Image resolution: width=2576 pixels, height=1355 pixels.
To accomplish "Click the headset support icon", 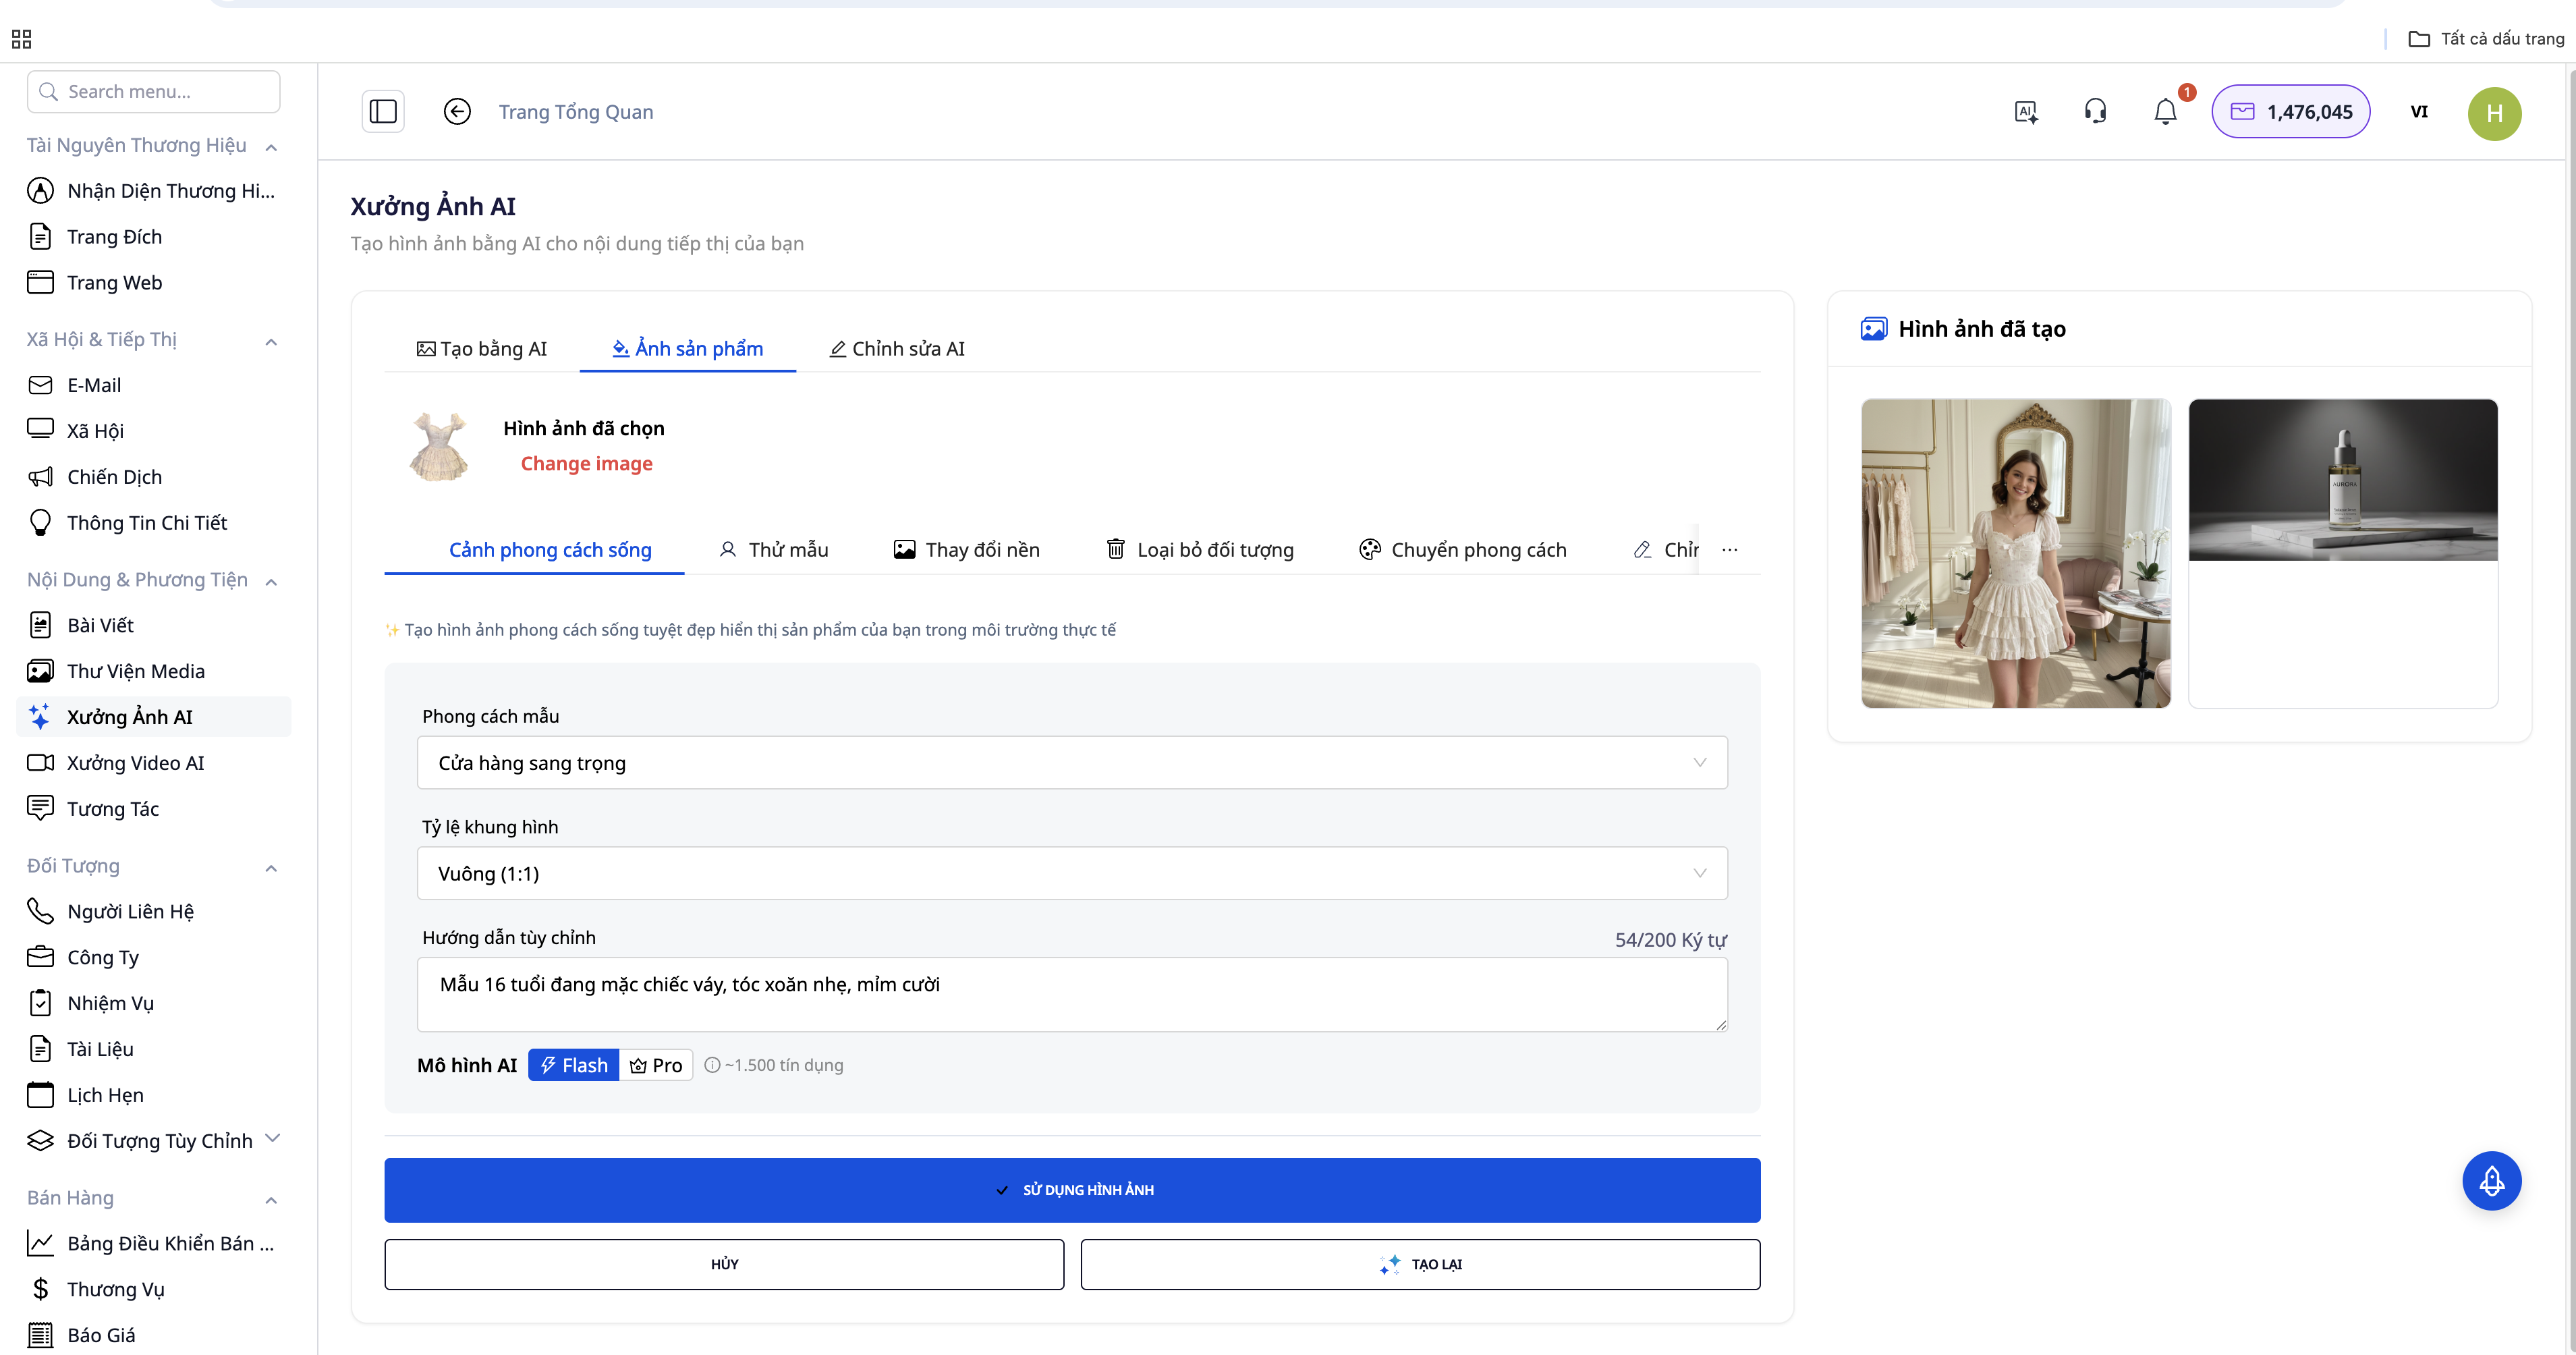I will tap(2095, 111).
